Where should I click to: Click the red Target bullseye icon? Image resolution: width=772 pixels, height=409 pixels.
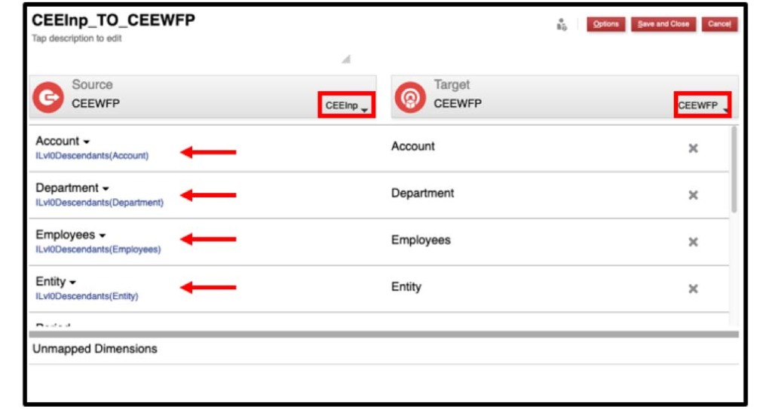click(x=411, y=99)
